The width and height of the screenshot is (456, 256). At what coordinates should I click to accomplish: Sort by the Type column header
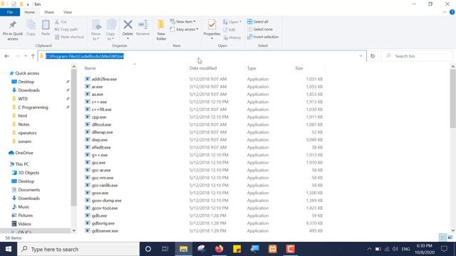[252, 68]
